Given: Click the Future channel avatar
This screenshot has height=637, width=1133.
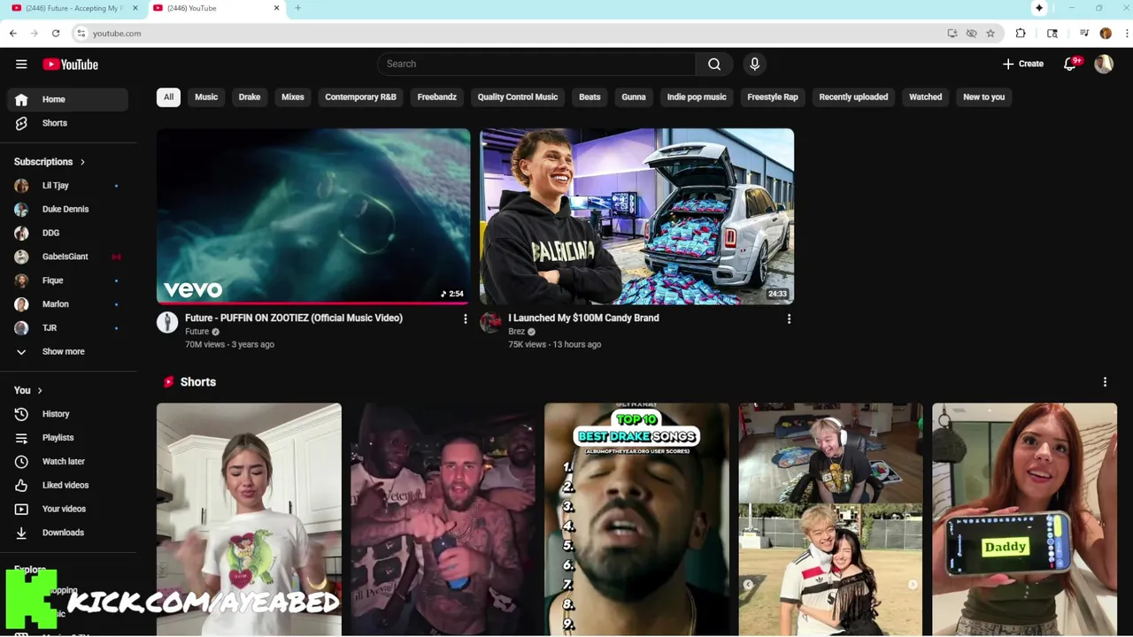Looking at the screenshot, I should click(x=167, y=322).
